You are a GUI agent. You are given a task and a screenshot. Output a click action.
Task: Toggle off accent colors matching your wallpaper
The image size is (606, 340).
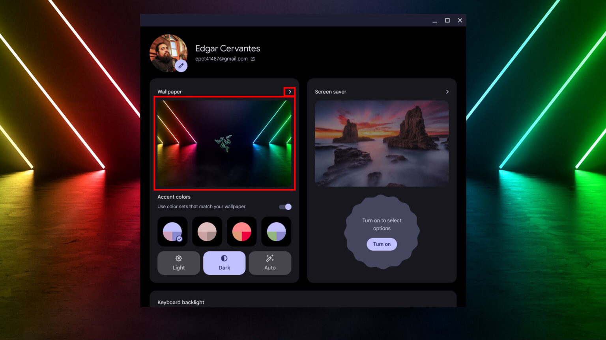click(285, 206)
